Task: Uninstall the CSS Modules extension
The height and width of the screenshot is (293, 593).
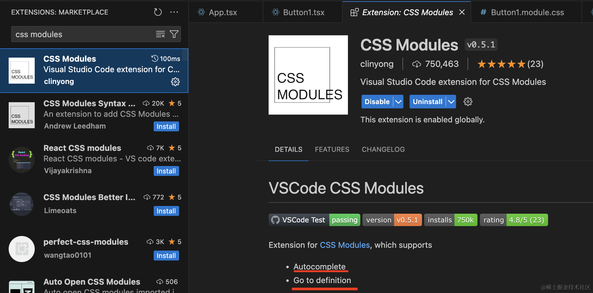Action: point(428,102)
